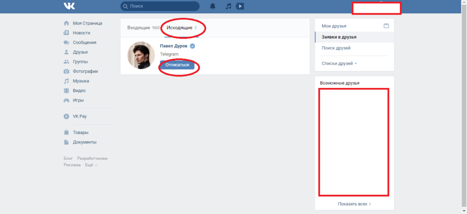Click the VK logo in the header

pos(69,6)
